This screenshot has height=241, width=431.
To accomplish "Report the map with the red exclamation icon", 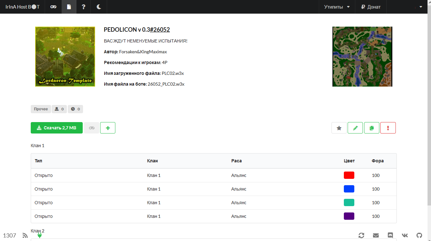I will tap(388, 128).
